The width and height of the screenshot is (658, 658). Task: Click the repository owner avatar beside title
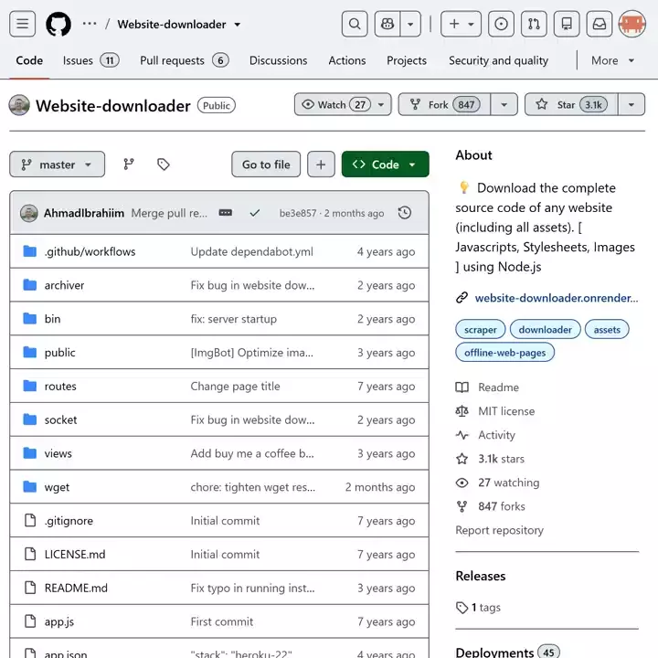19,105
